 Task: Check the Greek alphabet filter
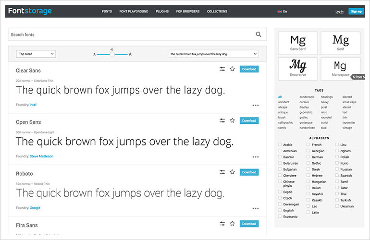coord(308,169)
